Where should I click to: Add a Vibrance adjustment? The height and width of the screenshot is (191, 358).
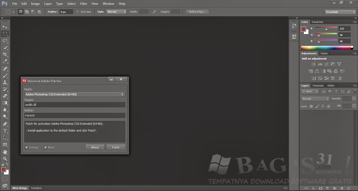[x=339, y=64]
